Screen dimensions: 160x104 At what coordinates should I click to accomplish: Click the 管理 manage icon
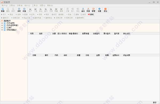click(93, 10)
